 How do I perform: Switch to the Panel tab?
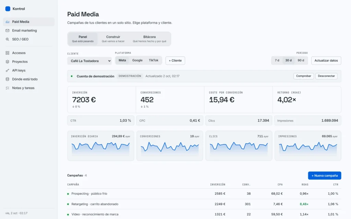tap(83, 39)
